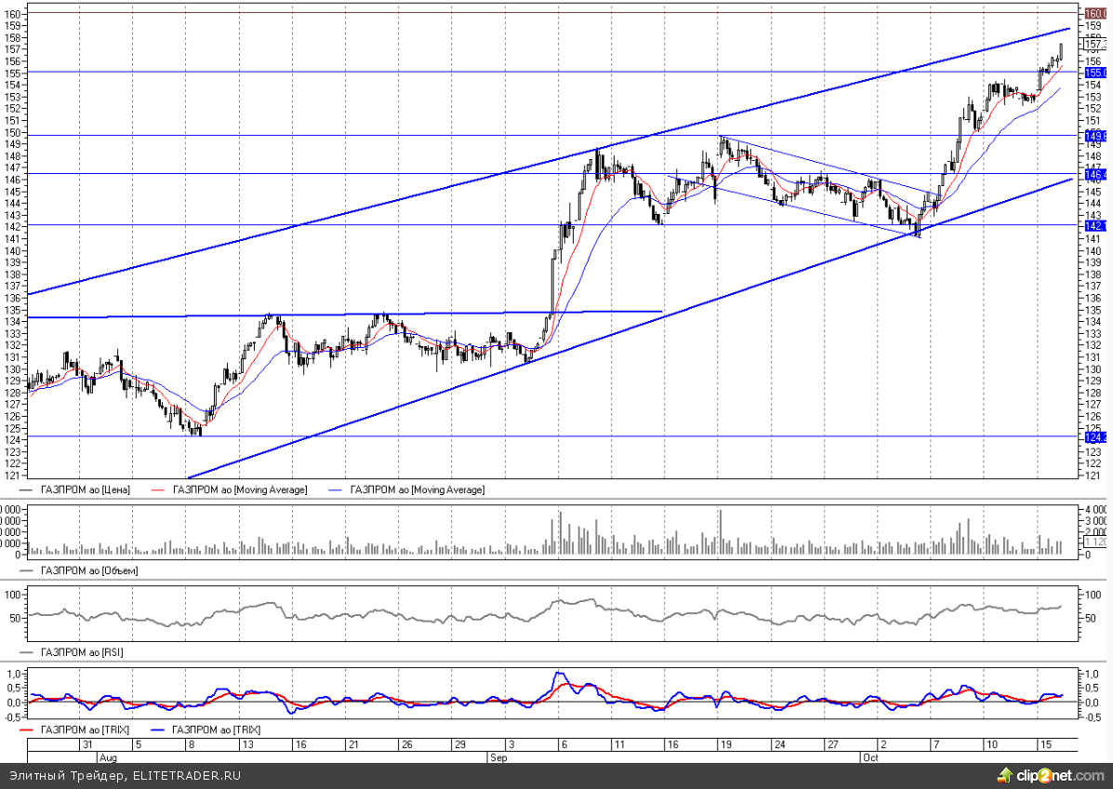Screen dimensions: 1113x789
Task: Click the tallest volume bar near Sep 19
Action: pyautogui.click(x=720, y=532)
